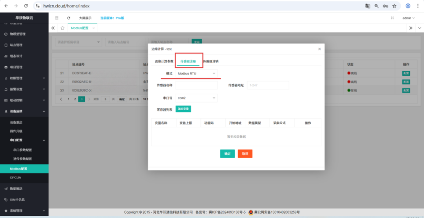Click the orange 取消 button
The image size is (424, 218).
point(245,154)
